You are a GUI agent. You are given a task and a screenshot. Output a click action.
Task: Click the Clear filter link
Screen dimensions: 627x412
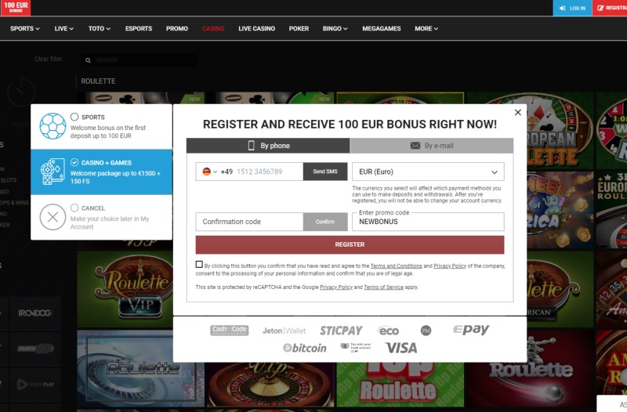tap(49, 59)
